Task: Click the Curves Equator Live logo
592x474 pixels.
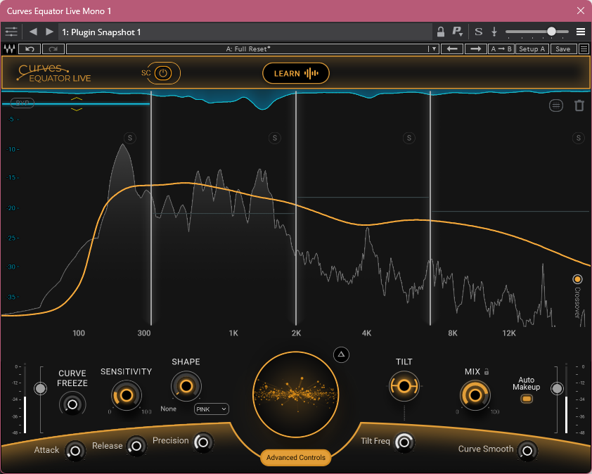Action: click(53, 73)
